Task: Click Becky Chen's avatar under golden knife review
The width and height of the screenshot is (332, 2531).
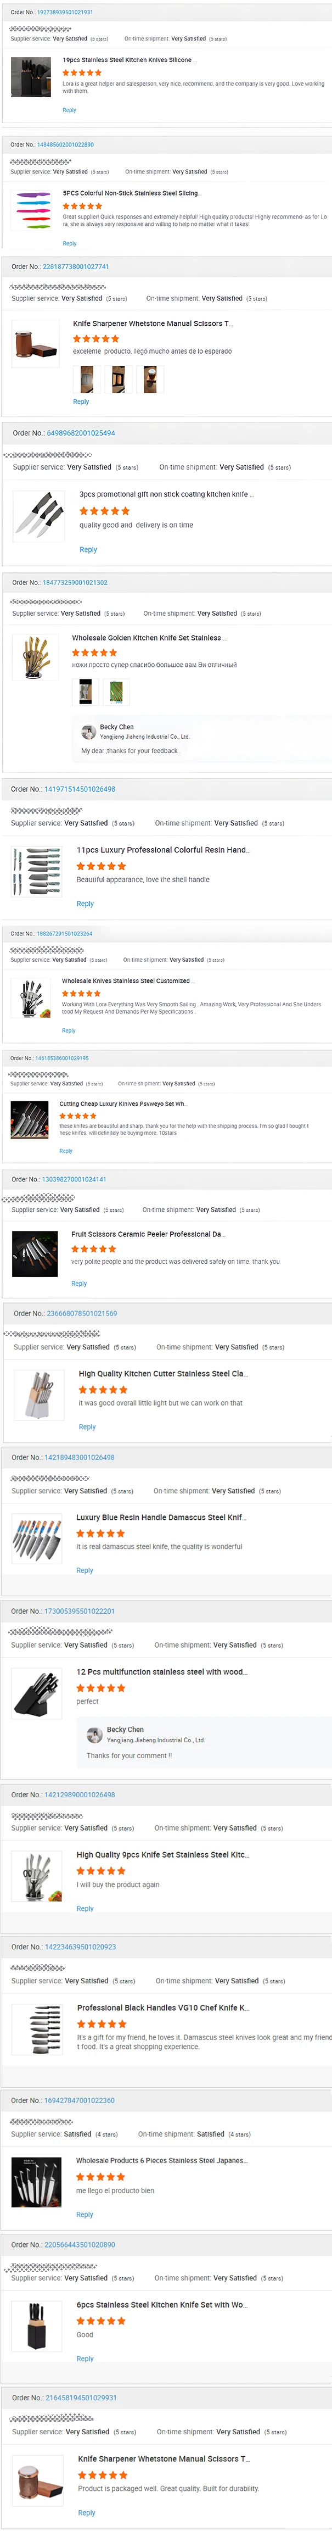Action: click(x=88, y=731)
